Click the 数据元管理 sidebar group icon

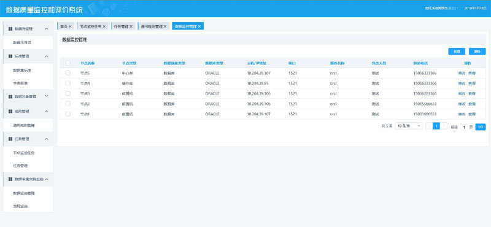click(10, 29)
